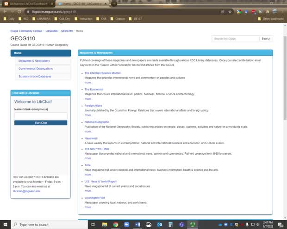287x229 pixels.
Task: Open The Economist link
Action: [x=94, y=90]
